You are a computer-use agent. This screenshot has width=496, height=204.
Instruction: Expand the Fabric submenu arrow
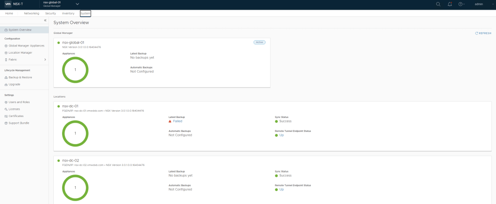pyautogui.click(x=45, y=59)
